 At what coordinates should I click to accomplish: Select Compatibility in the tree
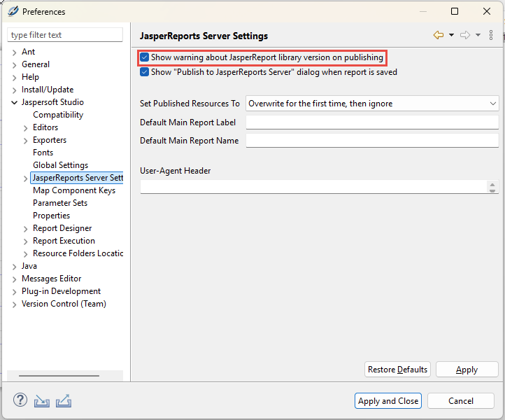[x=58, y=115]
